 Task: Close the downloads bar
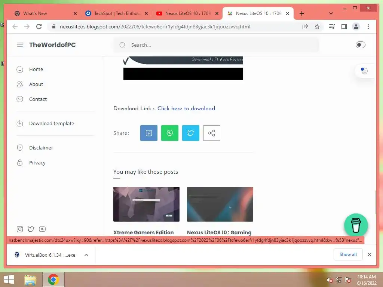(x=369, y=254)
